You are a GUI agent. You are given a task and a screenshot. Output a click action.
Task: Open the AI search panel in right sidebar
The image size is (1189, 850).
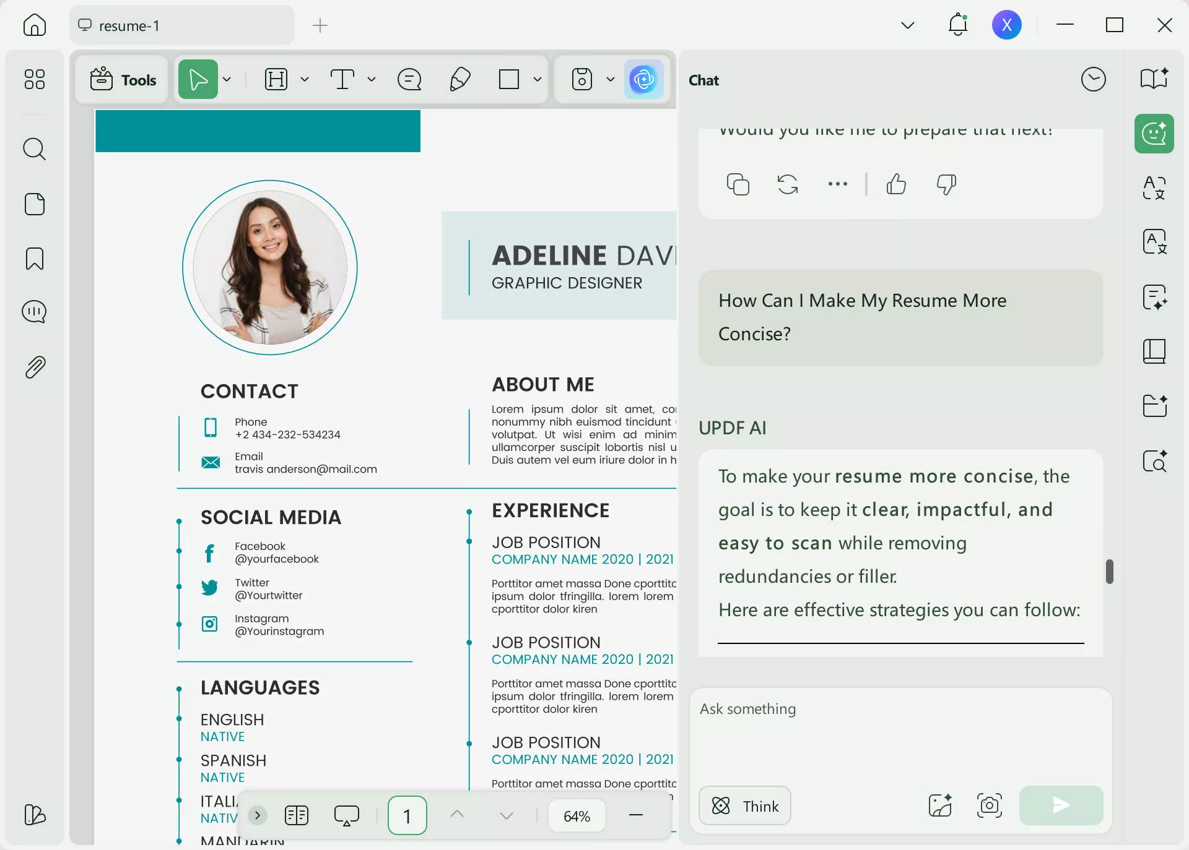[x=1154, y=461]
